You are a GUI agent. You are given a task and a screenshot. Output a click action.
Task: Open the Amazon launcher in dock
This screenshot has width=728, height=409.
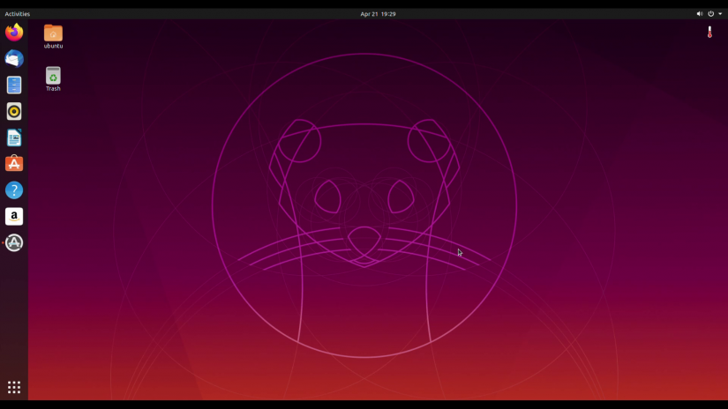pos(14,217)
